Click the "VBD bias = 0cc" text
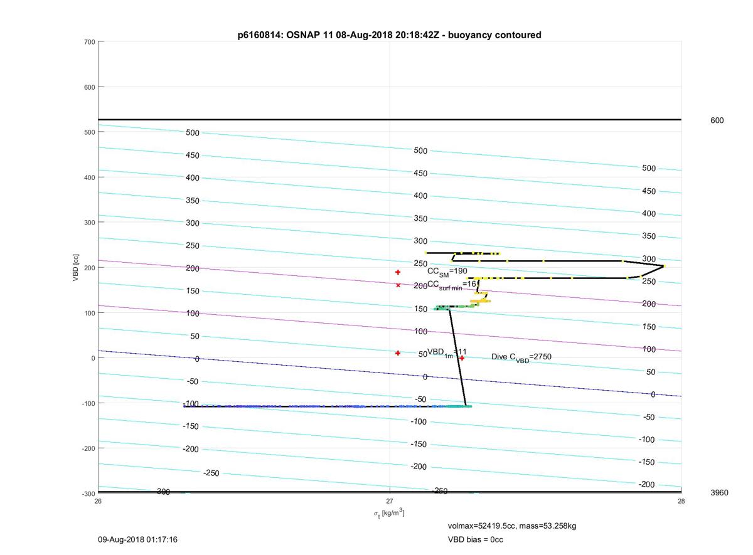This screenshot has height=555, width=753. [x=475, y=540]
